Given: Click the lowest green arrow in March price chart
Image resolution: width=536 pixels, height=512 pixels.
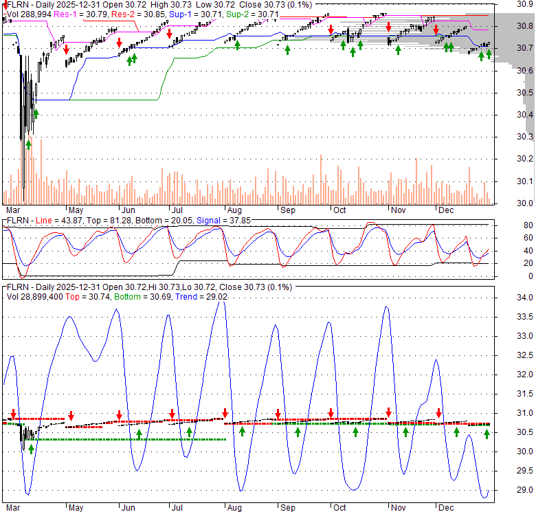Looking at the screenshot, I should pos(28,144).
